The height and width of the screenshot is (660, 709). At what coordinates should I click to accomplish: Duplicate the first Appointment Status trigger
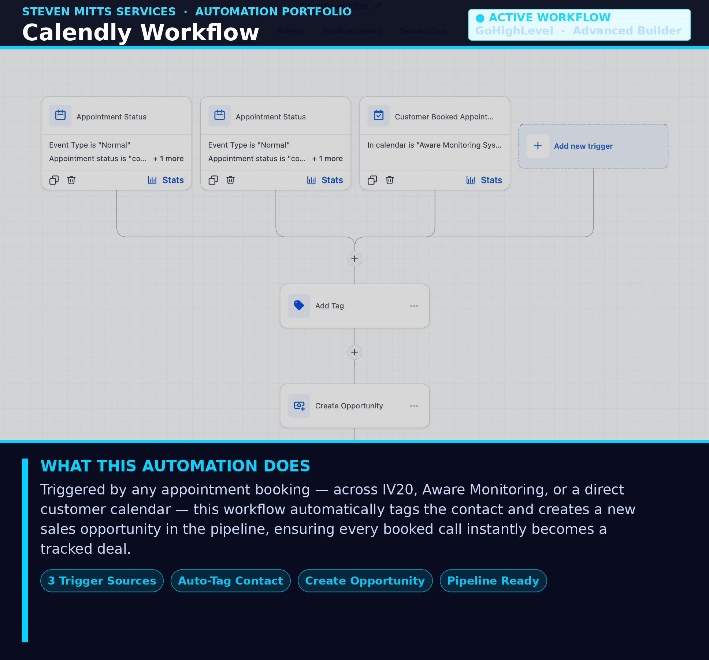point(54,180)
